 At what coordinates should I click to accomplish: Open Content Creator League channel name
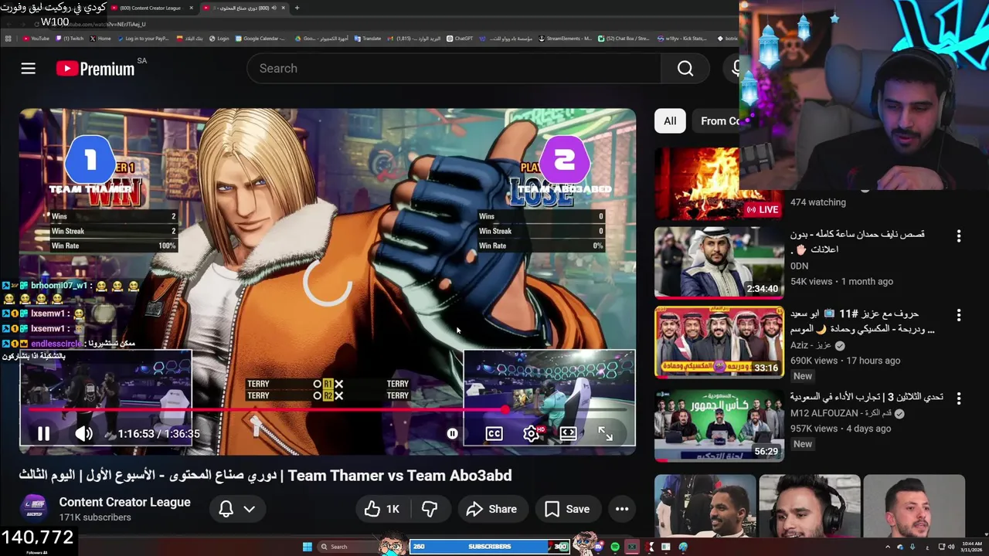124,502
